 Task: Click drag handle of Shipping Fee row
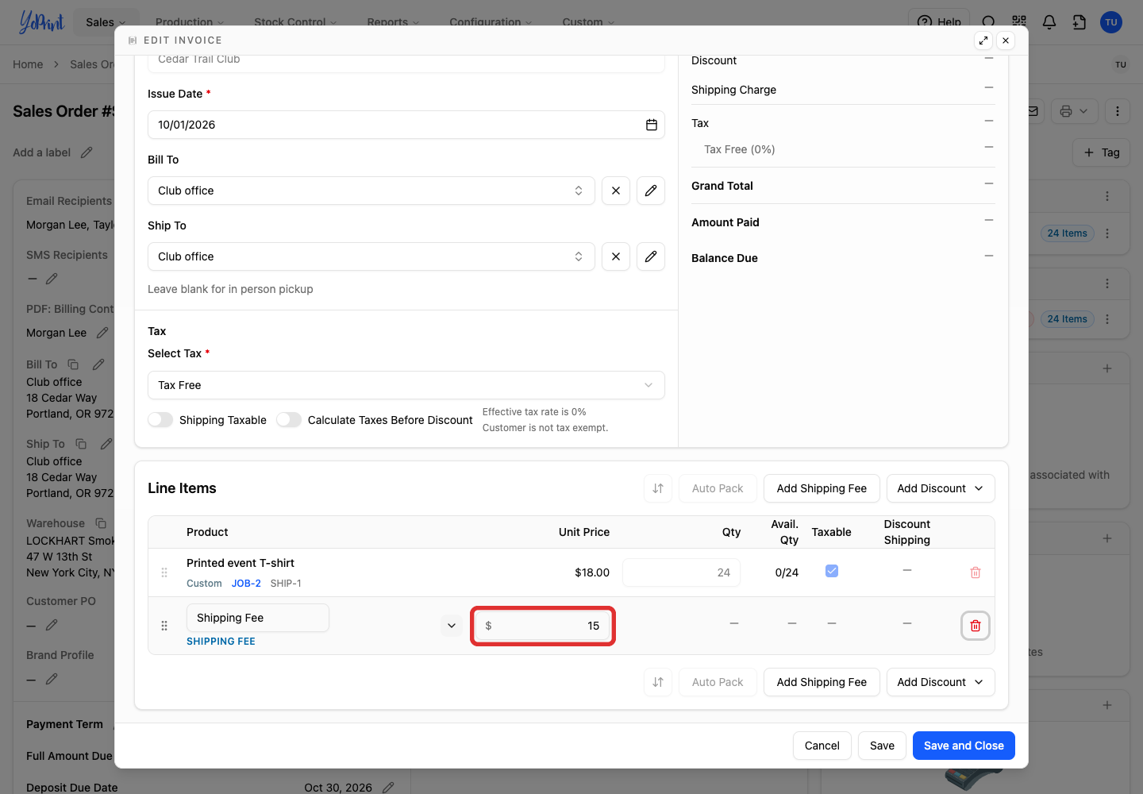(164, 626)
